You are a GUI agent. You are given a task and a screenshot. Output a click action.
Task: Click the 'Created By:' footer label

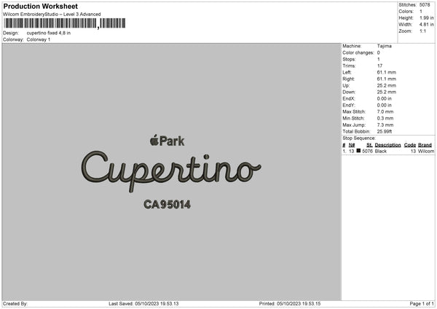pos(15,304)
